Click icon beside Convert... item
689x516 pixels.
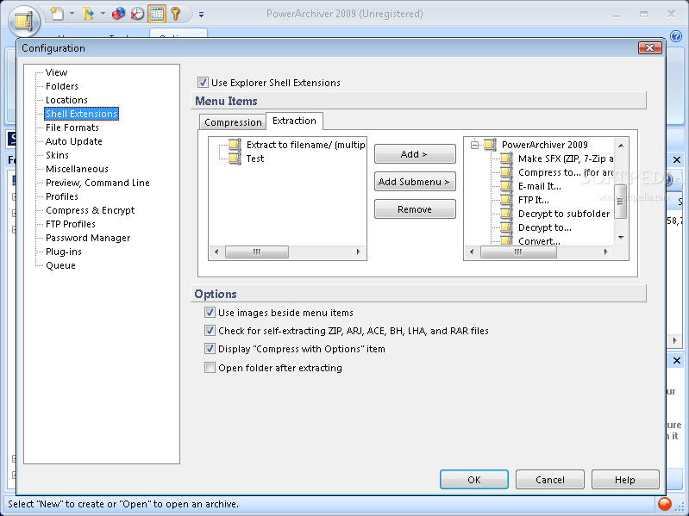pos(507,239)
